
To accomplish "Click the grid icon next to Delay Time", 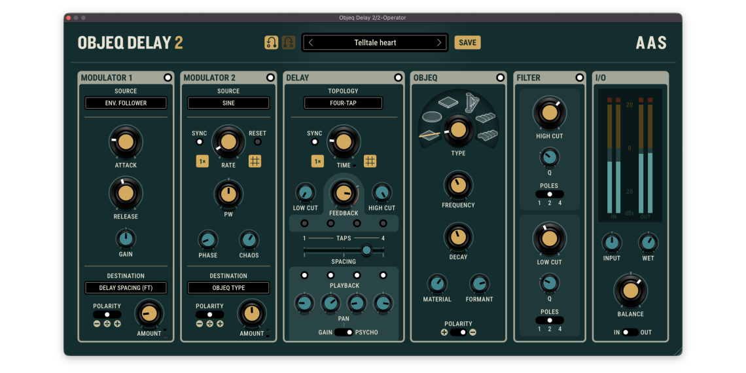I will (370, 162).
